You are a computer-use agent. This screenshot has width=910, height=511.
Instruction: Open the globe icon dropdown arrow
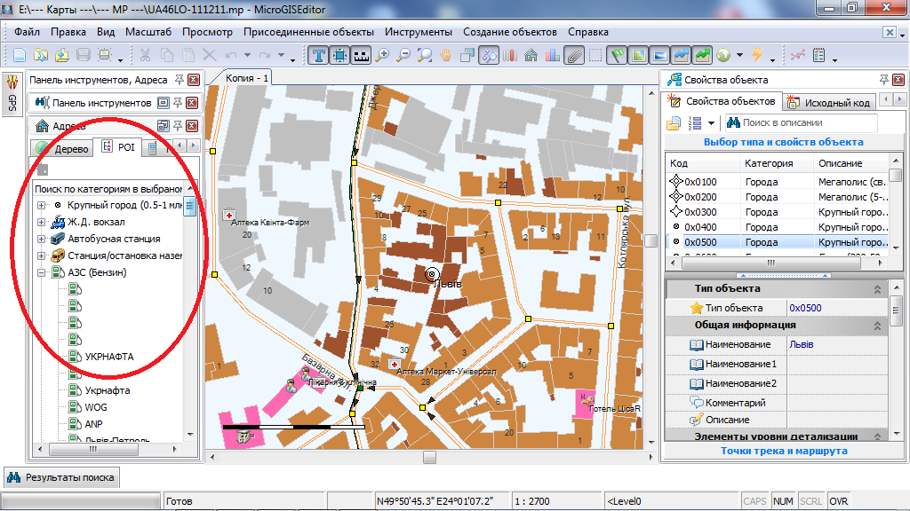pos(738,56)
